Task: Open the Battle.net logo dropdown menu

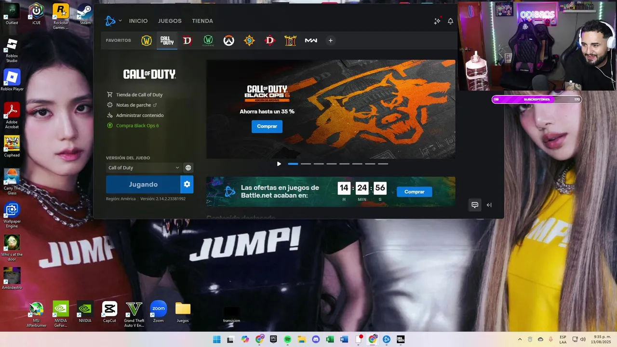Action: [x=113, y=21]
